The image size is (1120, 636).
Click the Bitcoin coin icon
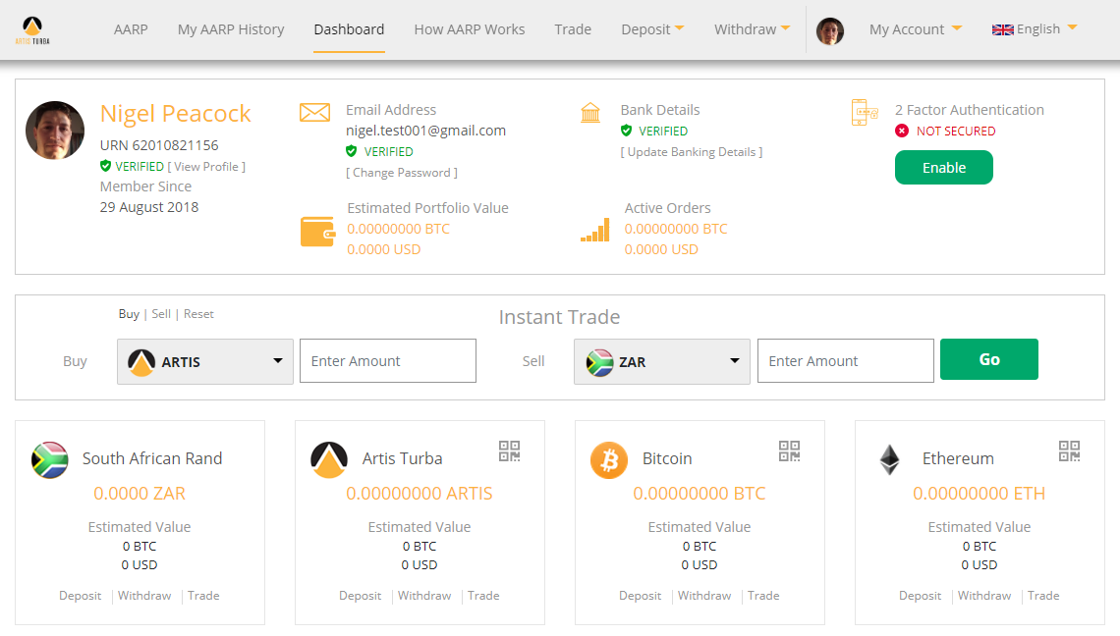point(609,459)
